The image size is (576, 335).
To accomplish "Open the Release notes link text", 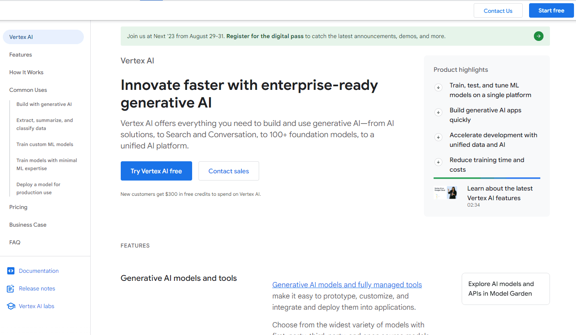I will (37, 288).
